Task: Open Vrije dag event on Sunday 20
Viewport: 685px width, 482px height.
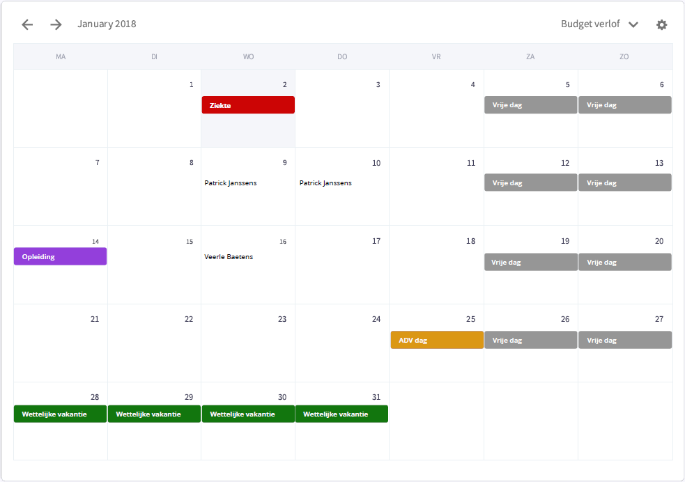Action: coord(625,262)
